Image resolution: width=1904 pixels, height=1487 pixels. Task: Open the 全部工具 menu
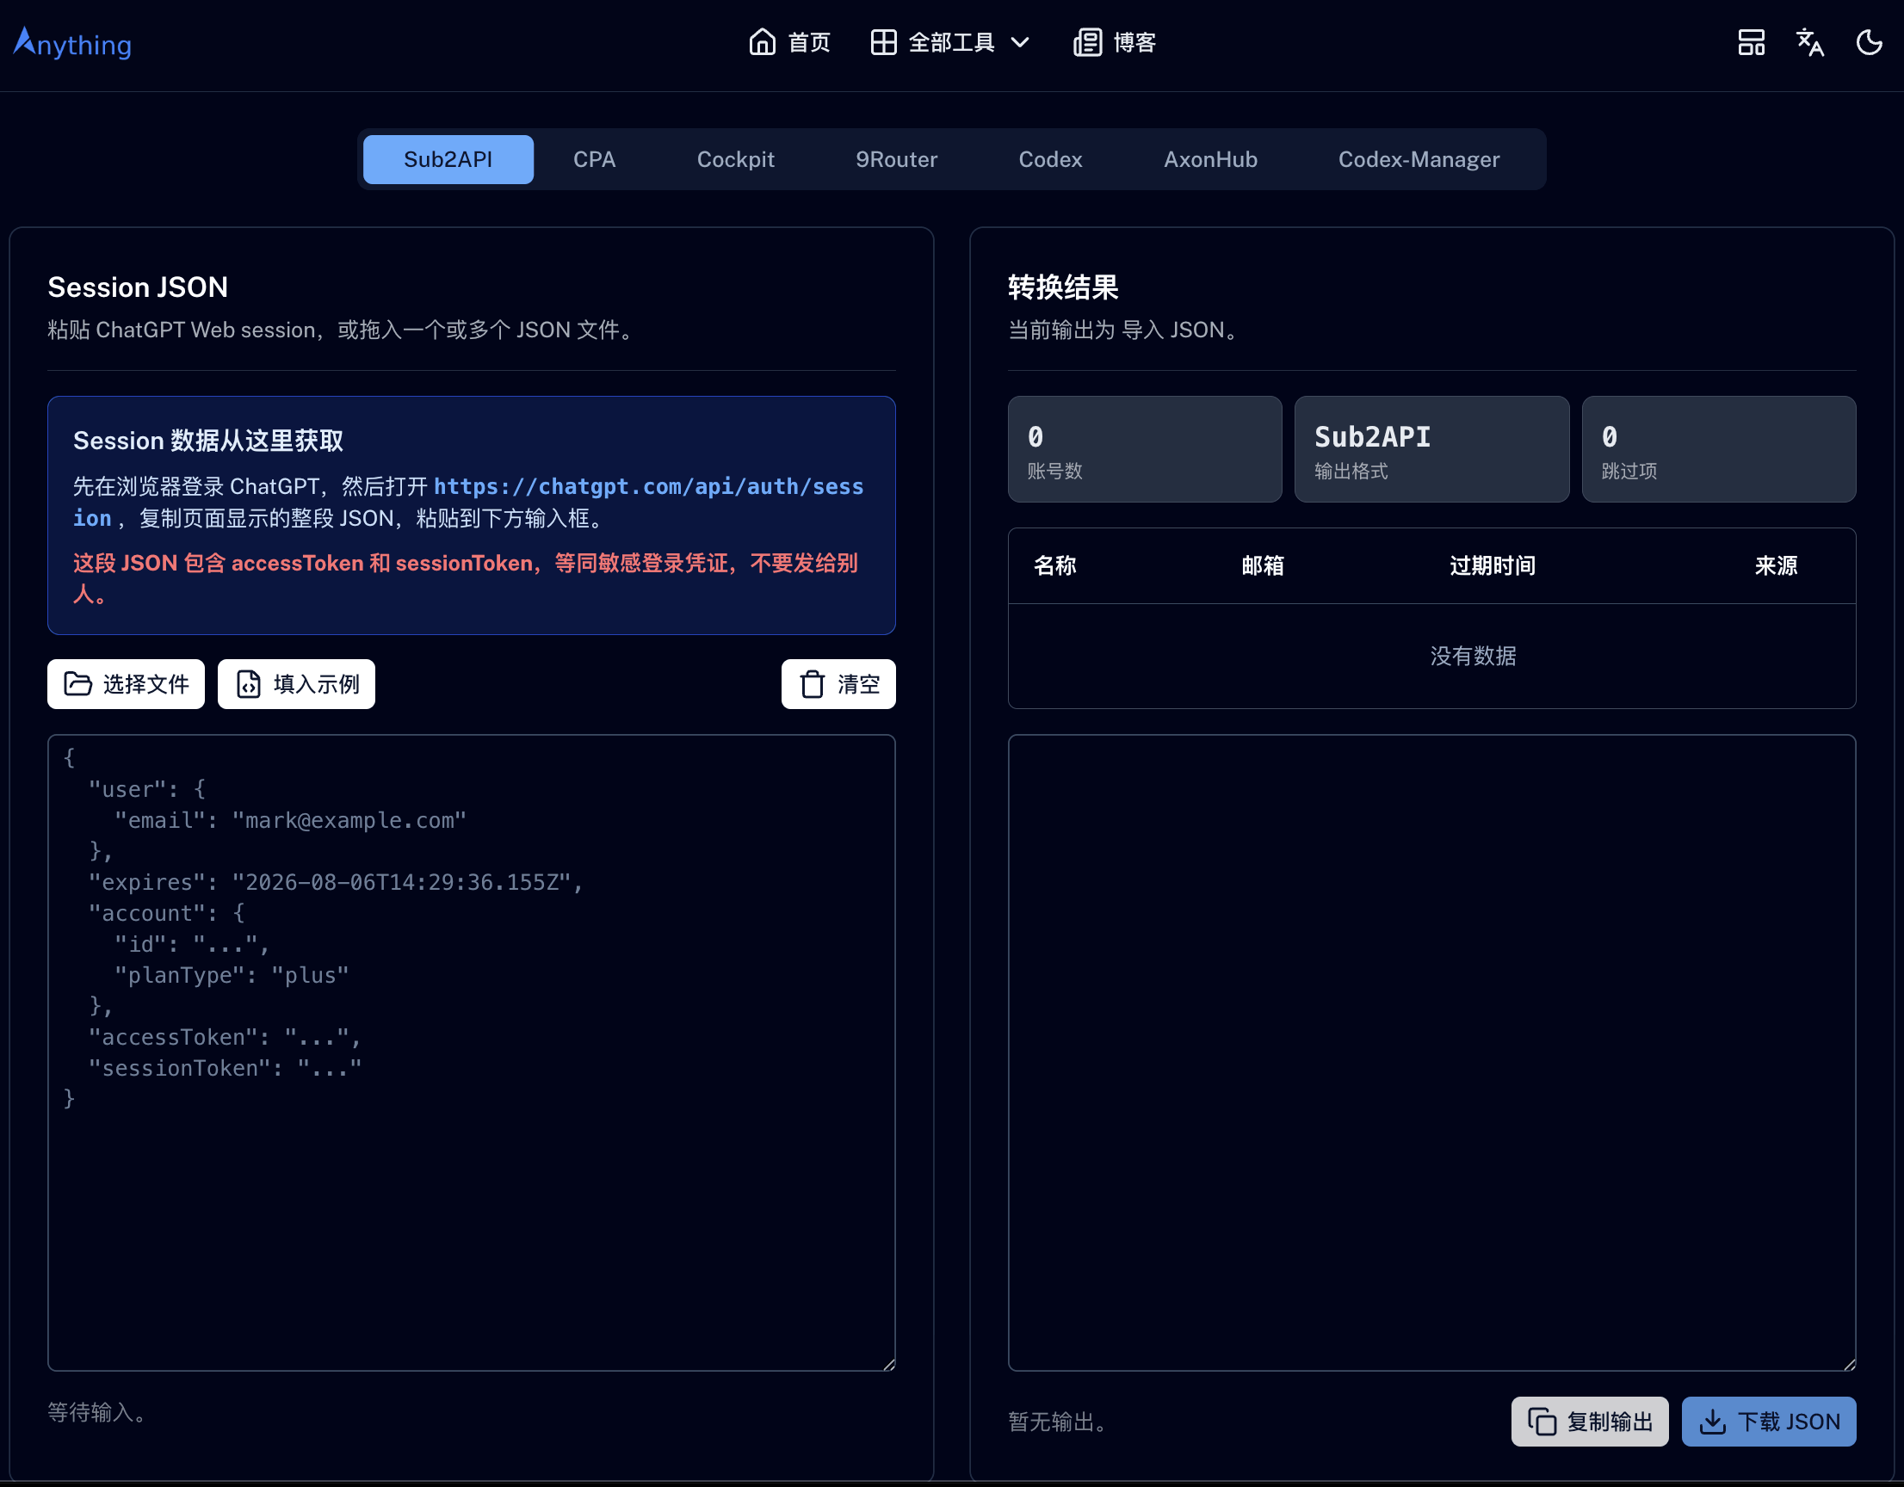pyautogui.click(x=950, y=42)
